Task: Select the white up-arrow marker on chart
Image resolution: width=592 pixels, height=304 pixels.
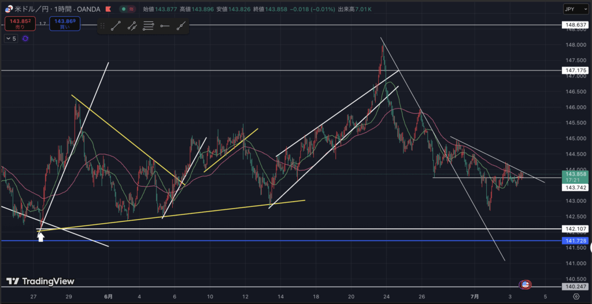Action: click(41, 237)
